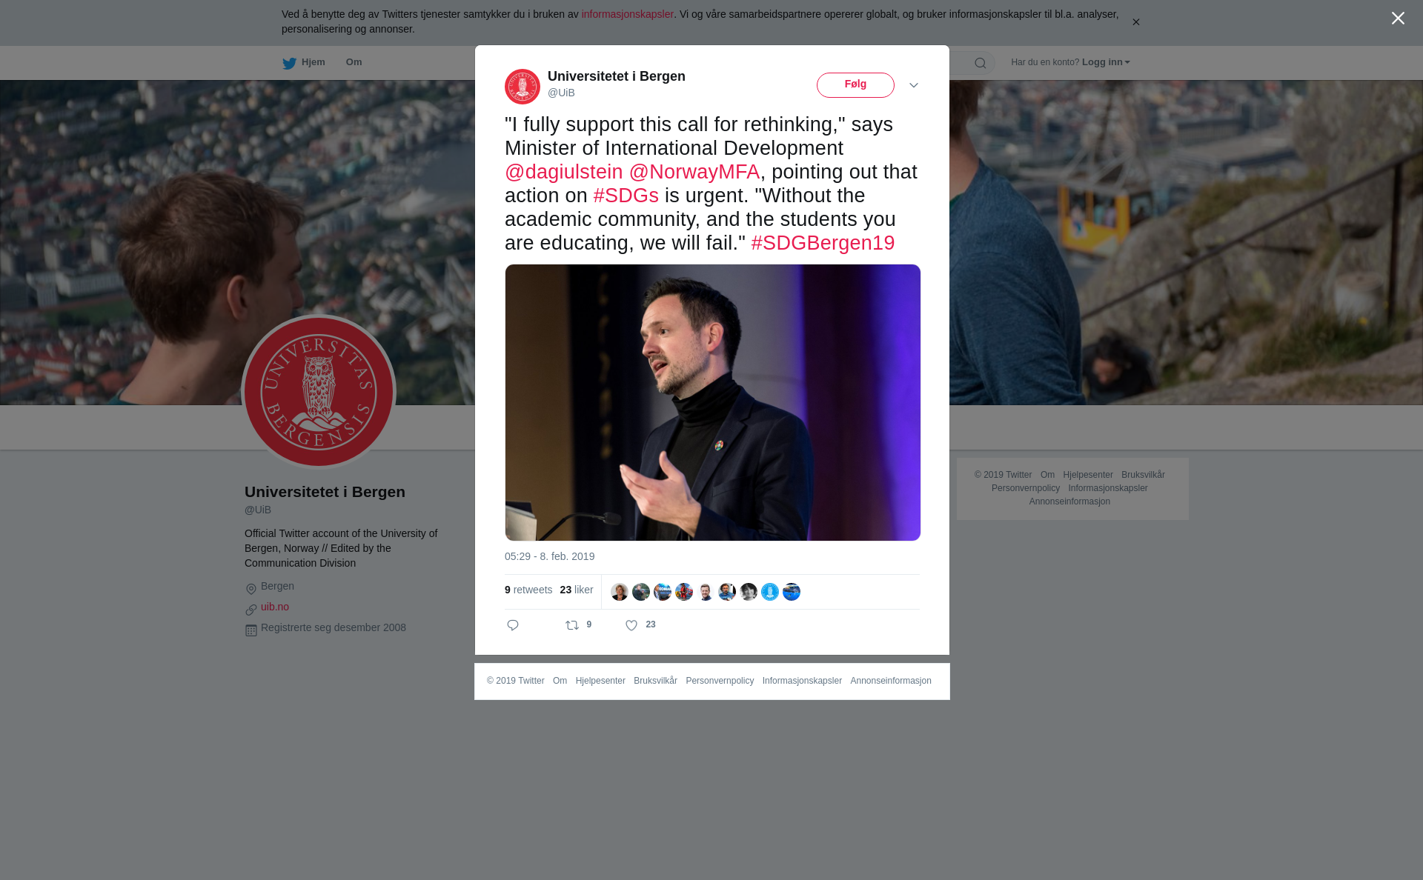Show the list of 23 liker
1423x880 pixels.
pyautogui.click(x=577, y=590)
